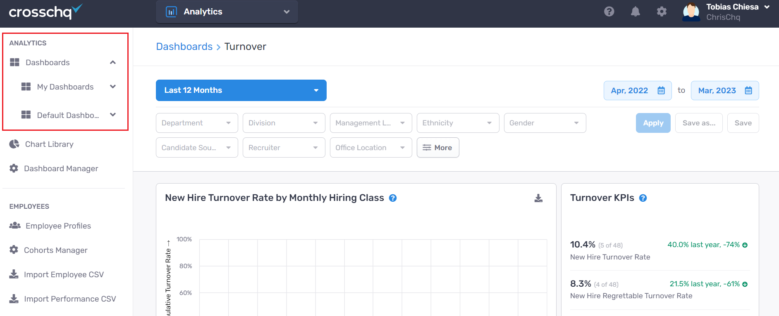This screenshot has height=316, width=779.
Task: Click the Dashboards breadcrumb link
Action: 184,47
